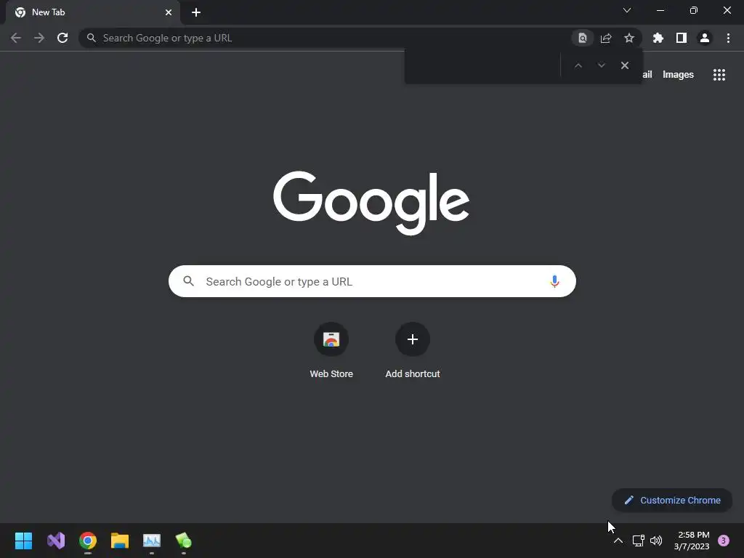Viewport: 744px width, 558px height.
Task: Open the Extensions puzzle icon
Action: (658, 38)
